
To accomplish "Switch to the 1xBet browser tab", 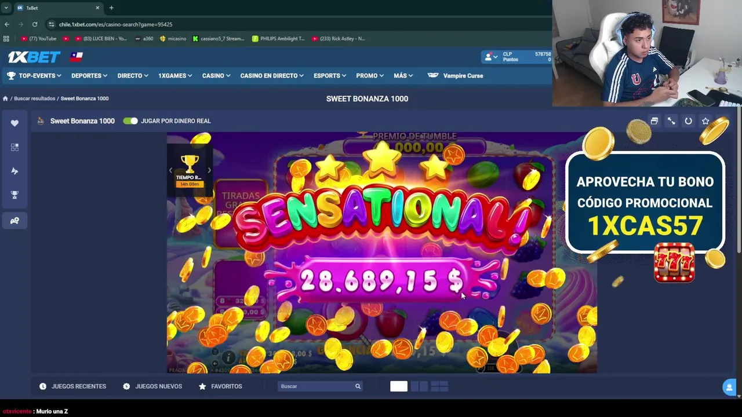I will coord(58,8).
